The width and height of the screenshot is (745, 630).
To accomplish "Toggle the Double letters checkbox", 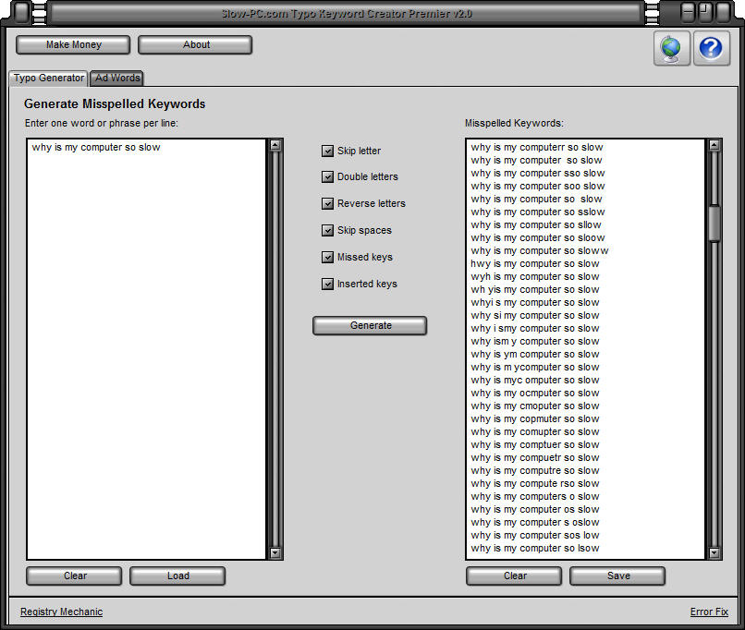I will click(x=327, y=177).
